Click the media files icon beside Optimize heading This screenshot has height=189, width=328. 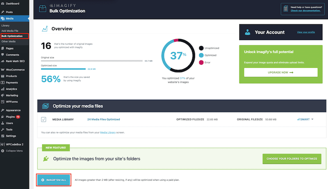click(46, 106)
